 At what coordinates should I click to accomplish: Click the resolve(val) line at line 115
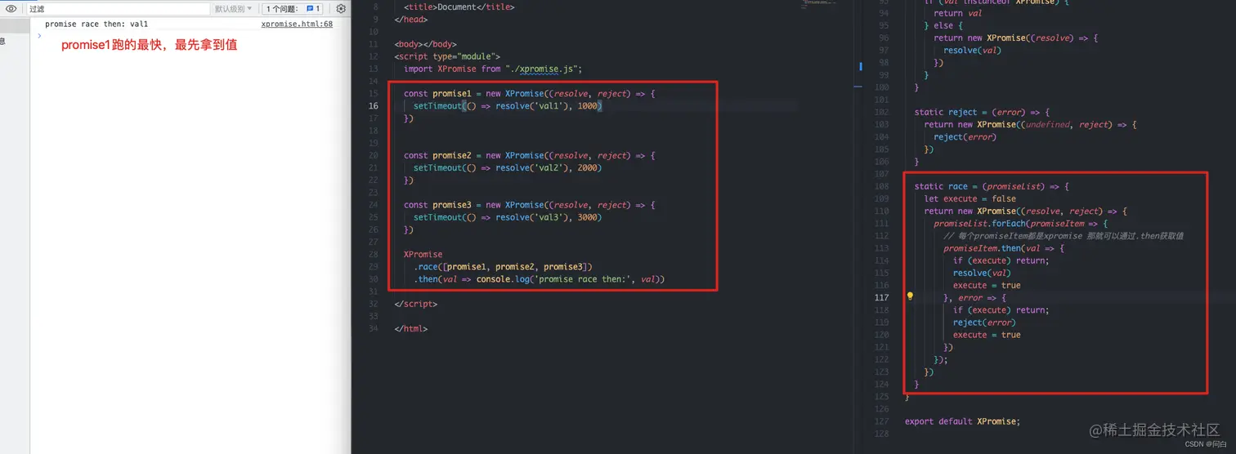982,273
